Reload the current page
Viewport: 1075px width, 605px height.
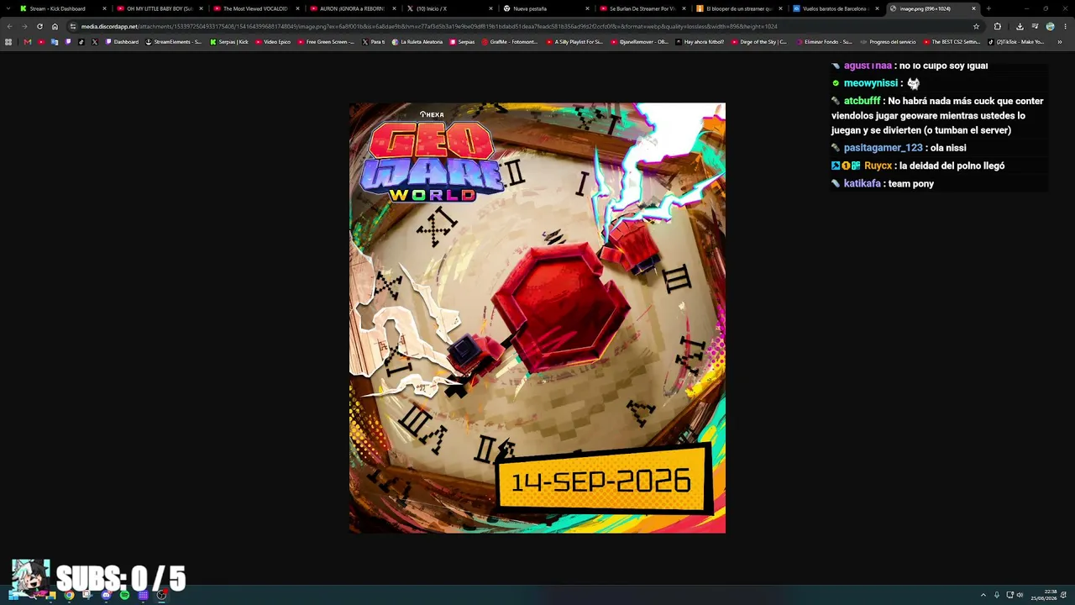39,26
